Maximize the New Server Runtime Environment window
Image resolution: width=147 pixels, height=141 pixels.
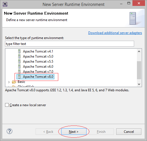coord(129,3)
